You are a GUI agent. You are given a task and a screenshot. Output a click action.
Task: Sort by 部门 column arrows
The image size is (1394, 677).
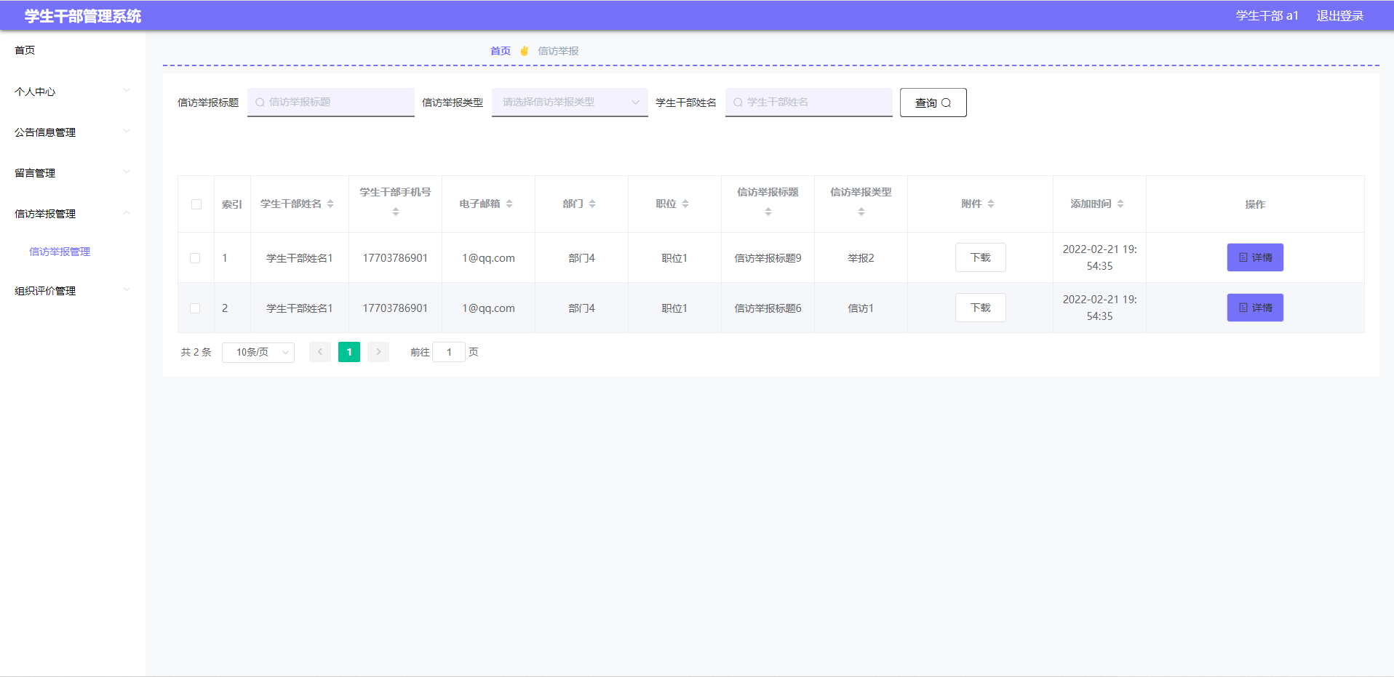tap(592, 204)
